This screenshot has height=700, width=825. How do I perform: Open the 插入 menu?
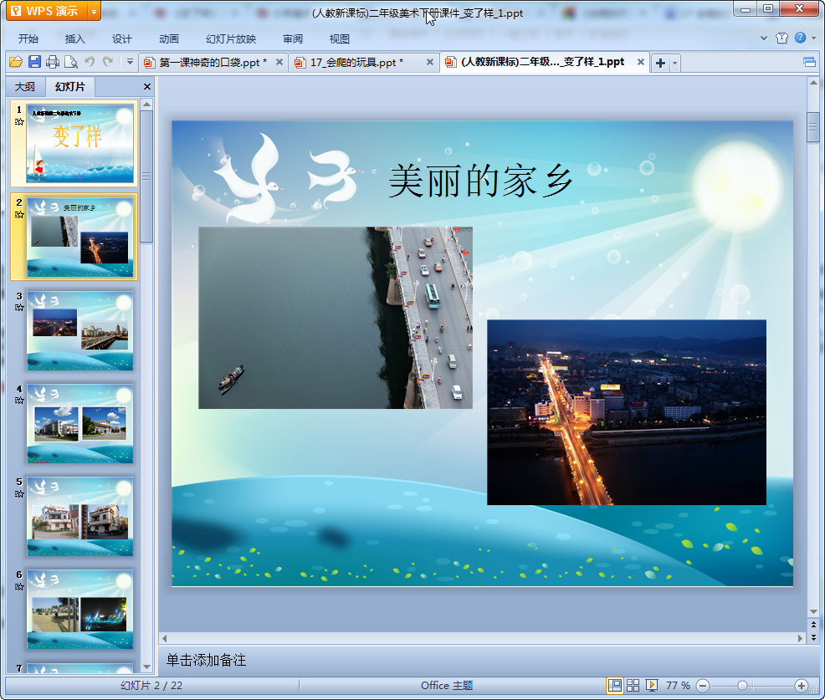click(x=75, y=39)
